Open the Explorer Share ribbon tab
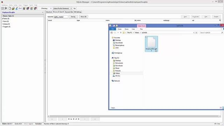The width and height of the screenshot is (224, 126). 126,29
